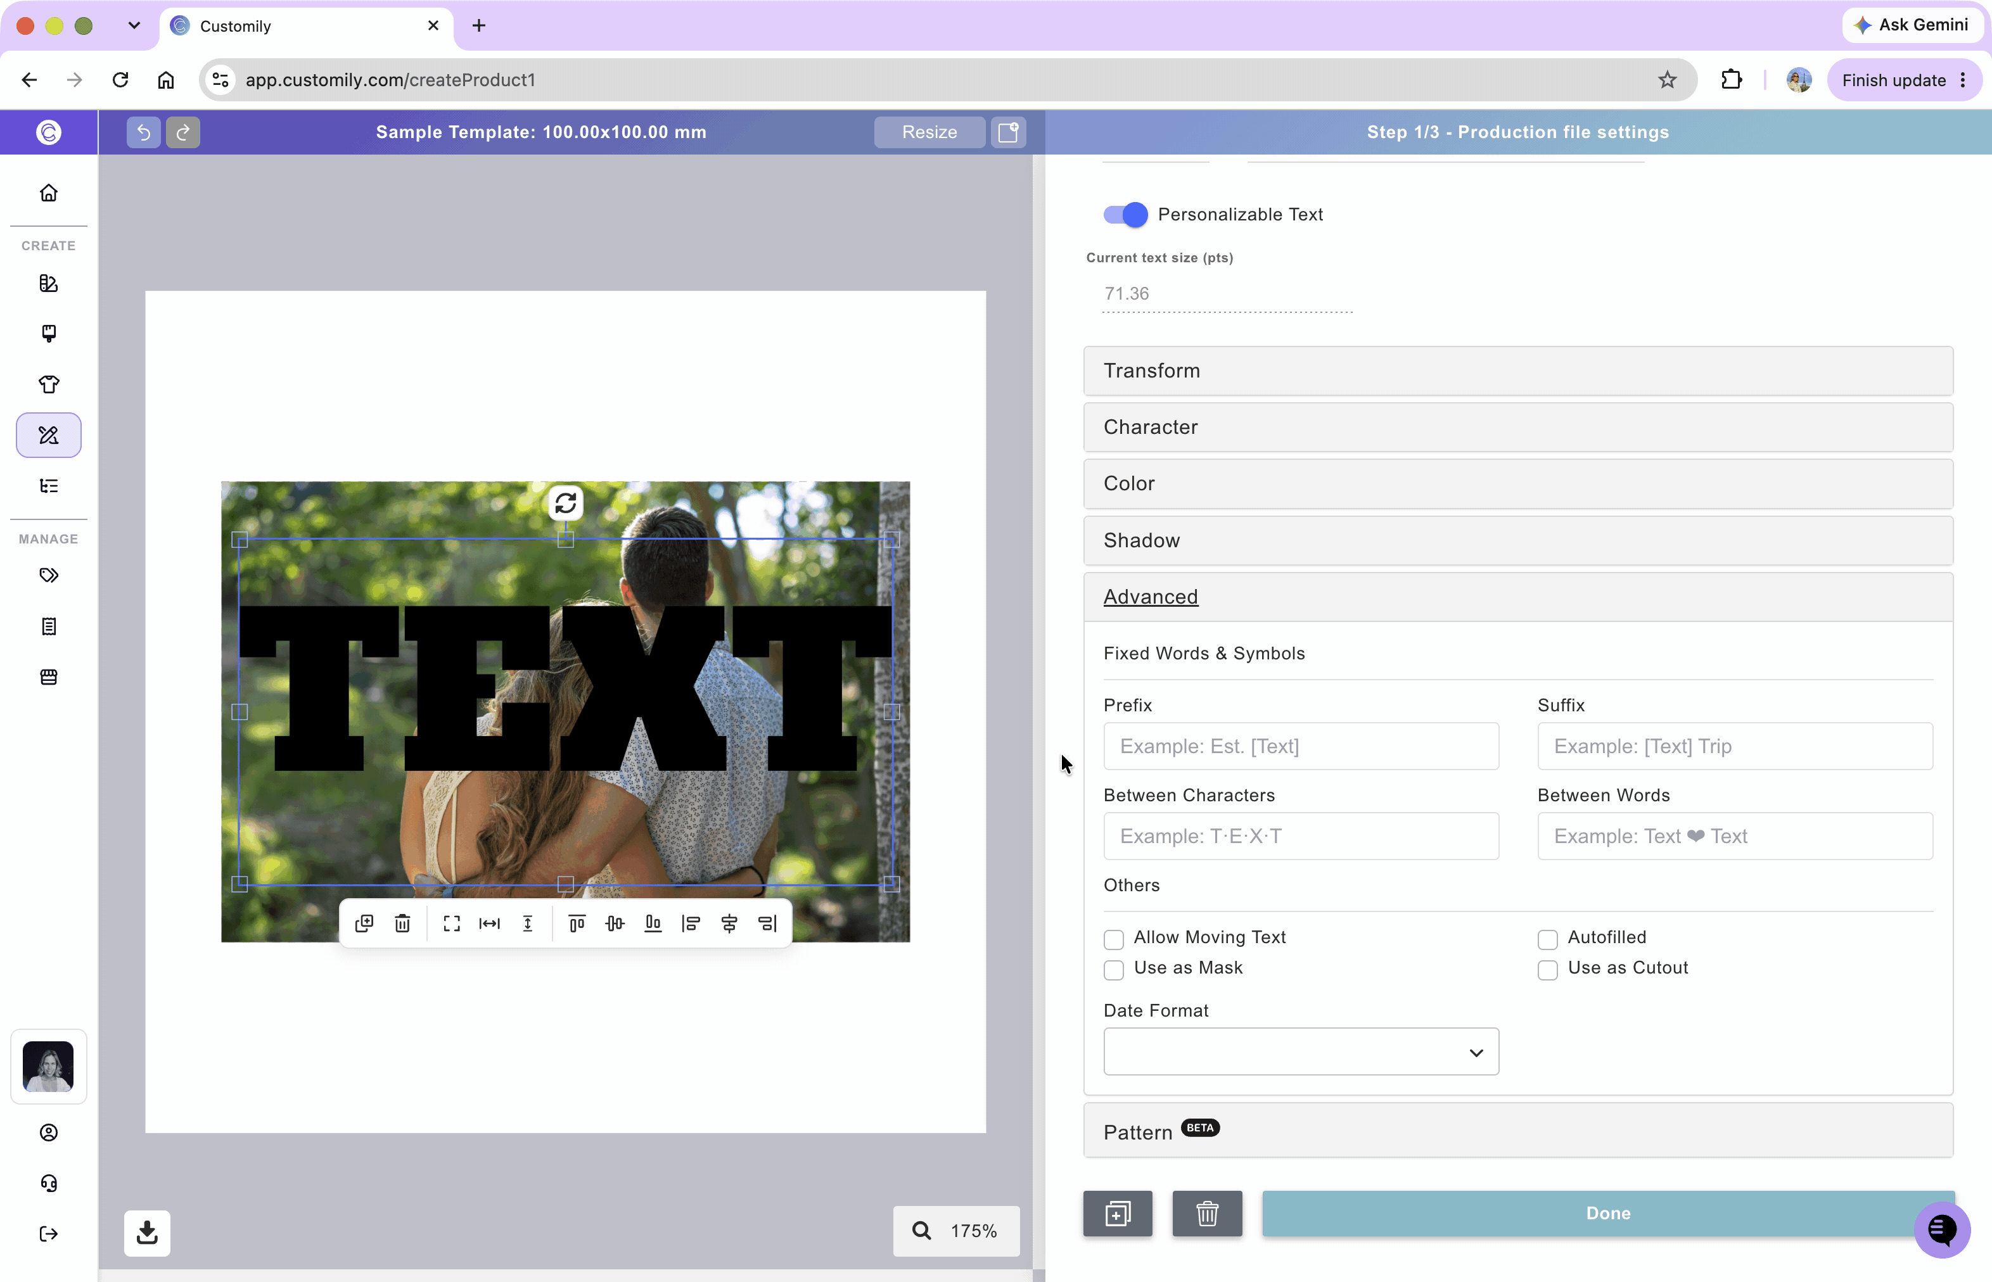1992x1282 pixels.
Task: Toggle the Personalizable Text switch
Action: (x=1125, y=215)
